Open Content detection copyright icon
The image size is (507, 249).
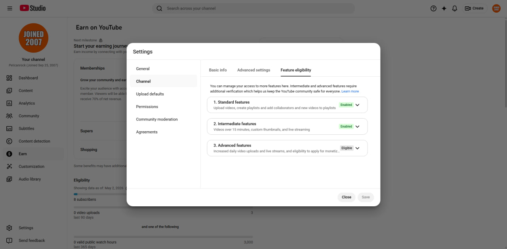10,141
